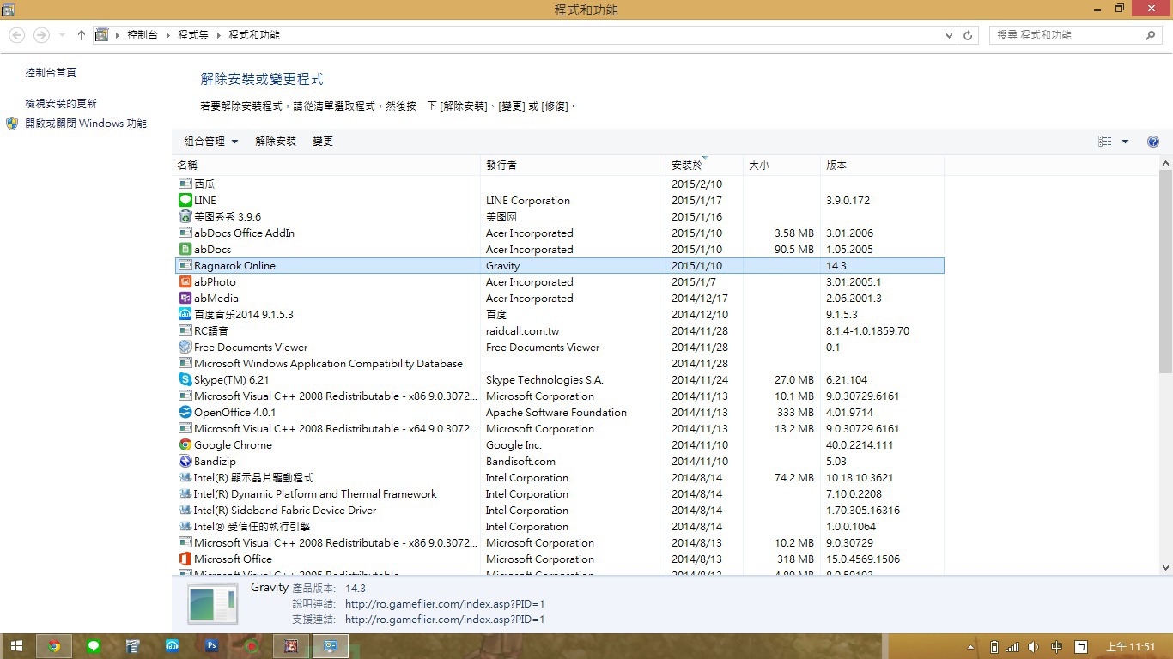Viewport: 1173px width, 659px height.
Task: Go up one level with the up arrow
Action: 82,35
